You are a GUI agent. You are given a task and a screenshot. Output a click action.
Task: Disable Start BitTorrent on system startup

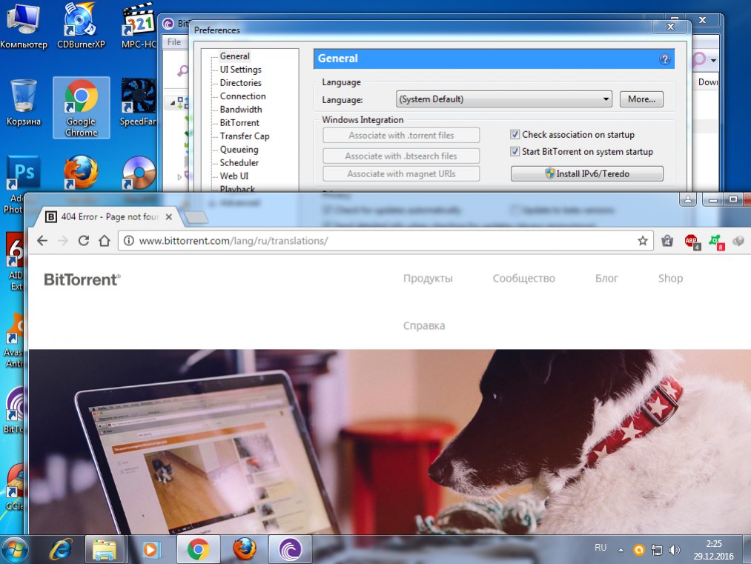(515, 152)
